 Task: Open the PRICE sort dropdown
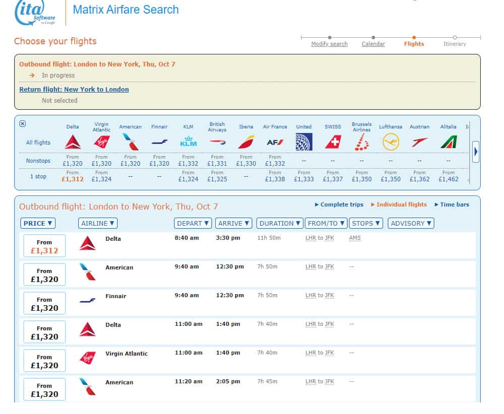tap(38, 223)
